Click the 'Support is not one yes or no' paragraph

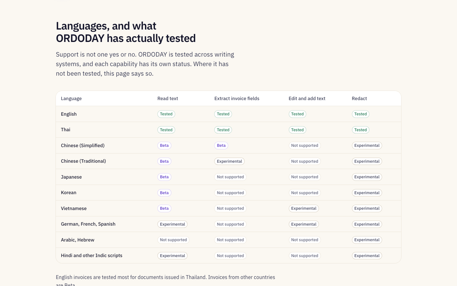click(x=145, y=64)
